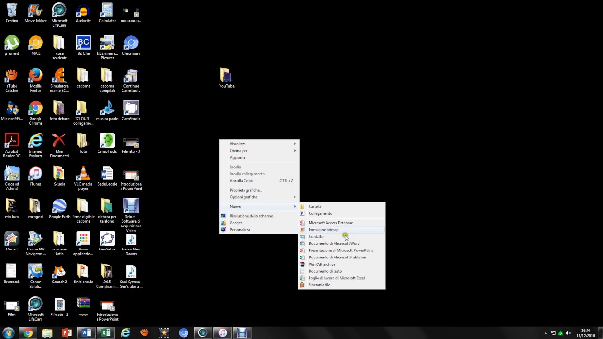Create new Documento di Microsoft Word
This screenshot has height=339, width=603.
point(342,243)
